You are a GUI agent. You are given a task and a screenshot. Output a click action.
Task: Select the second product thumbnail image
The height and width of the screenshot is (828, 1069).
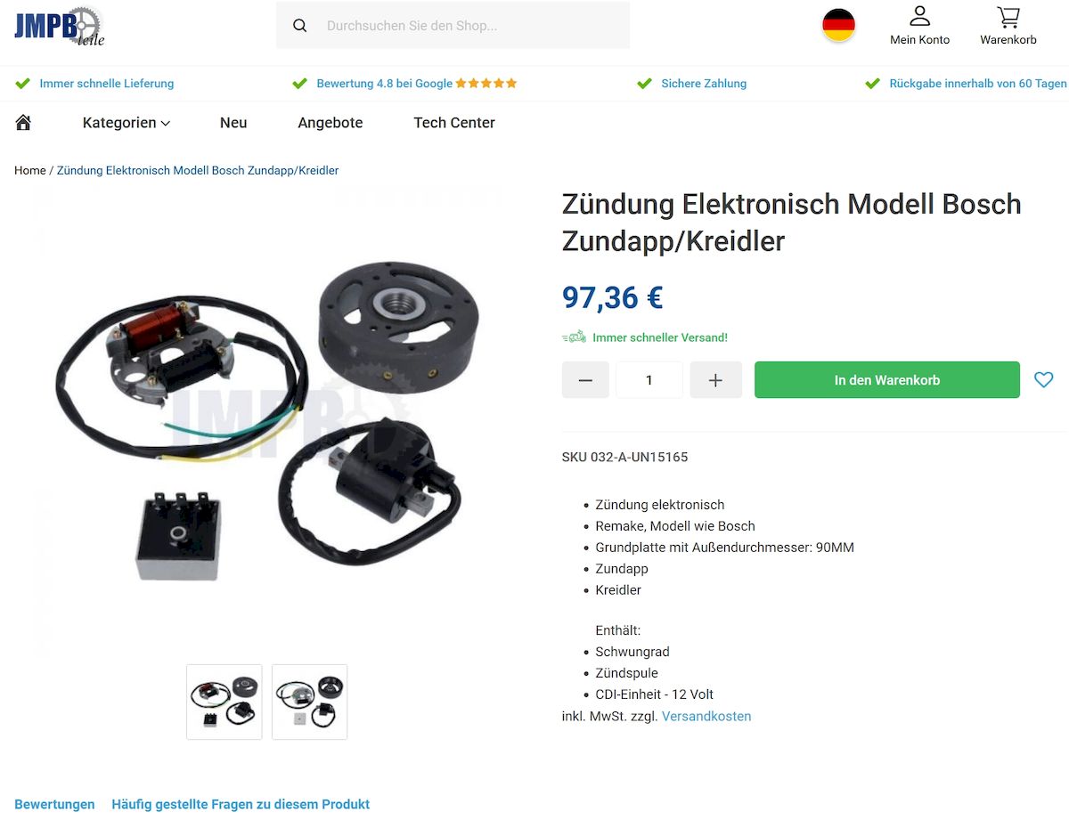(x=309, y=702)
